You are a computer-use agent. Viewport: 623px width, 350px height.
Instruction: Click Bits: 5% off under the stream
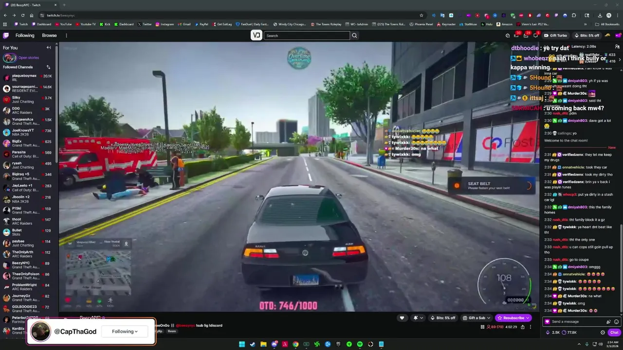(443, 318)
